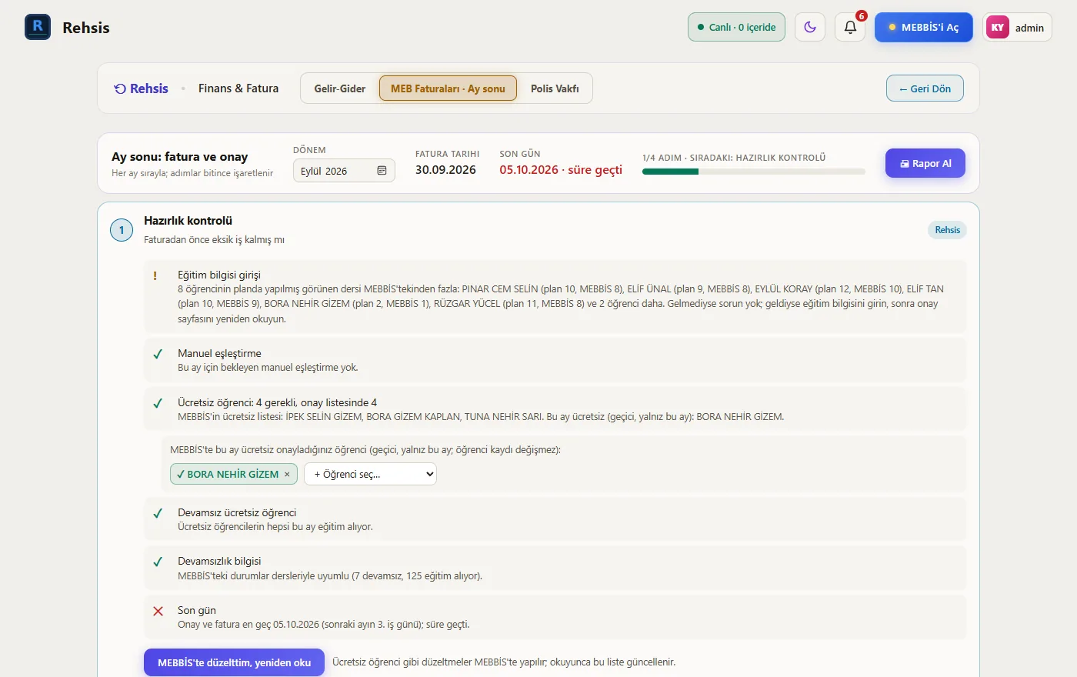Image resolution: width=1077 pixels, height=677 pixels.
Task: Click the Rapor Al button
Action: [925, 163]
